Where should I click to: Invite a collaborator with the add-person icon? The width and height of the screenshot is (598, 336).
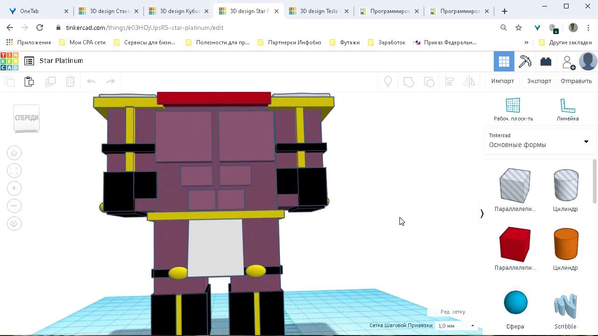click(x=568, y=62)
